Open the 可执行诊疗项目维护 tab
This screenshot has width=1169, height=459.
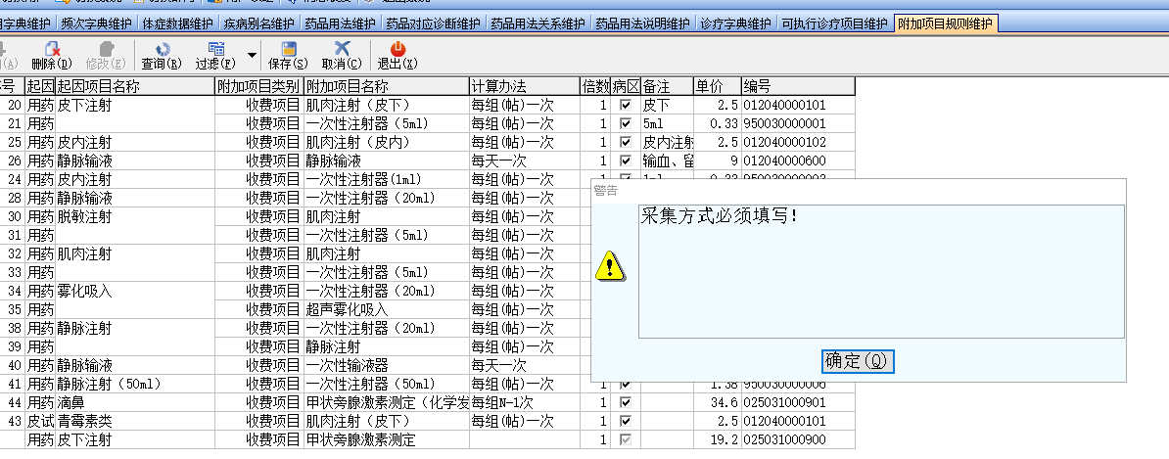pos(834,23)
